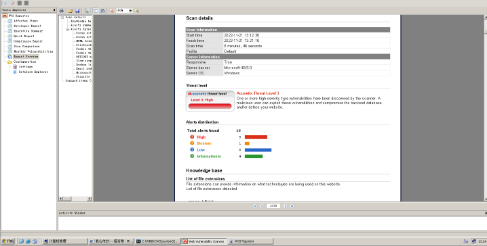This screenshot has height=246, width=487.
Task: Open the 100% zoom dropdown
Action: tap(130, 11)
